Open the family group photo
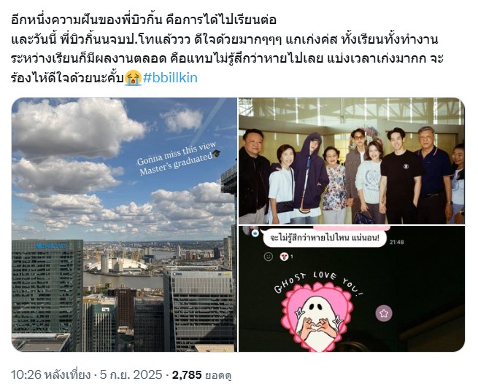Viewport: 478px width, 389px height. coord(352,161)
